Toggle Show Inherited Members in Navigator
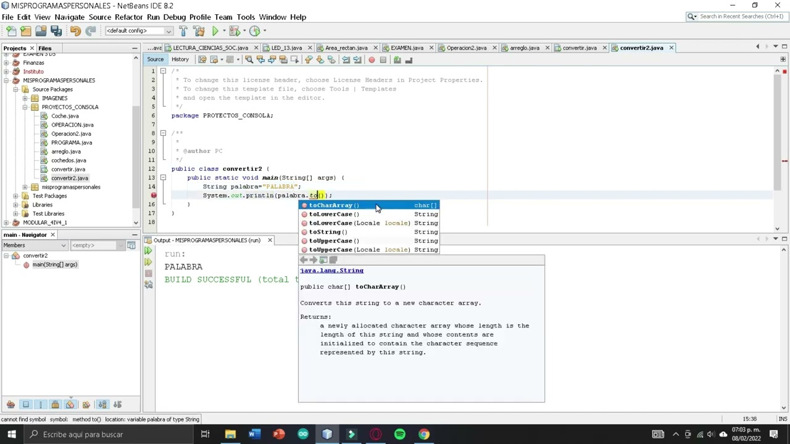 click(x=10, y=405)
